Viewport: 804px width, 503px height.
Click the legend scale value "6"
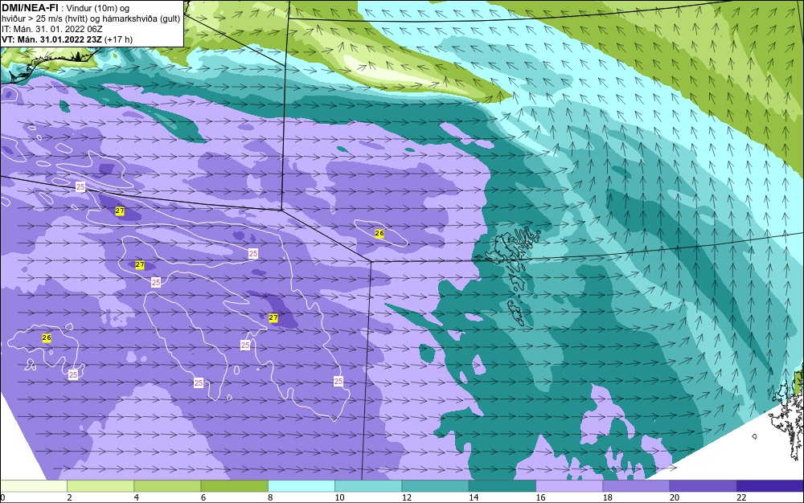pyautogui.click(x=203, y=497)
